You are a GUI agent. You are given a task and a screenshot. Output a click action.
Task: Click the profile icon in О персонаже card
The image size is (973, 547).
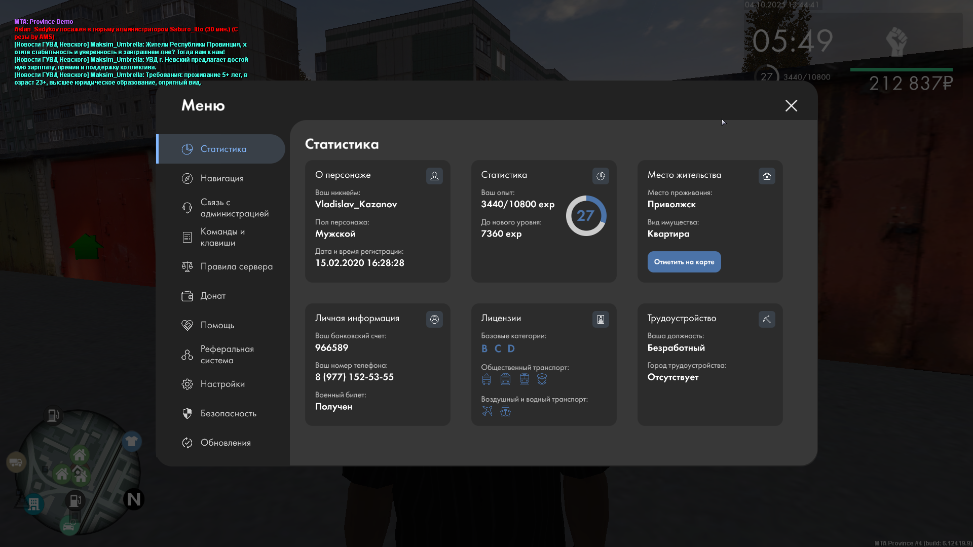[434, 176]
